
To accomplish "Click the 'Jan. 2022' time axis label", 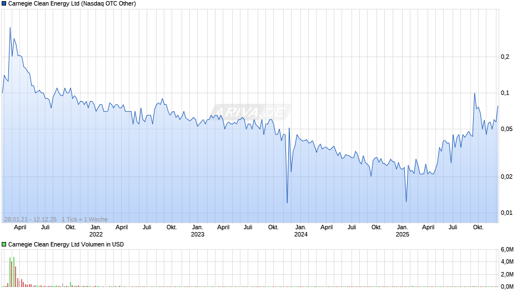I will tap(96, 231).
